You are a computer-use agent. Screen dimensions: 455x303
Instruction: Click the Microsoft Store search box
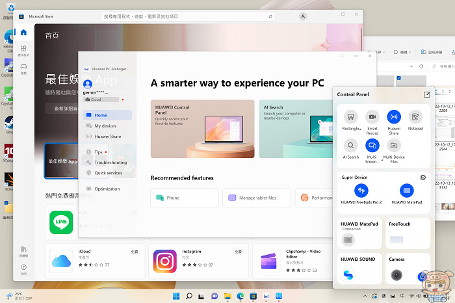(x=188, y=16)
